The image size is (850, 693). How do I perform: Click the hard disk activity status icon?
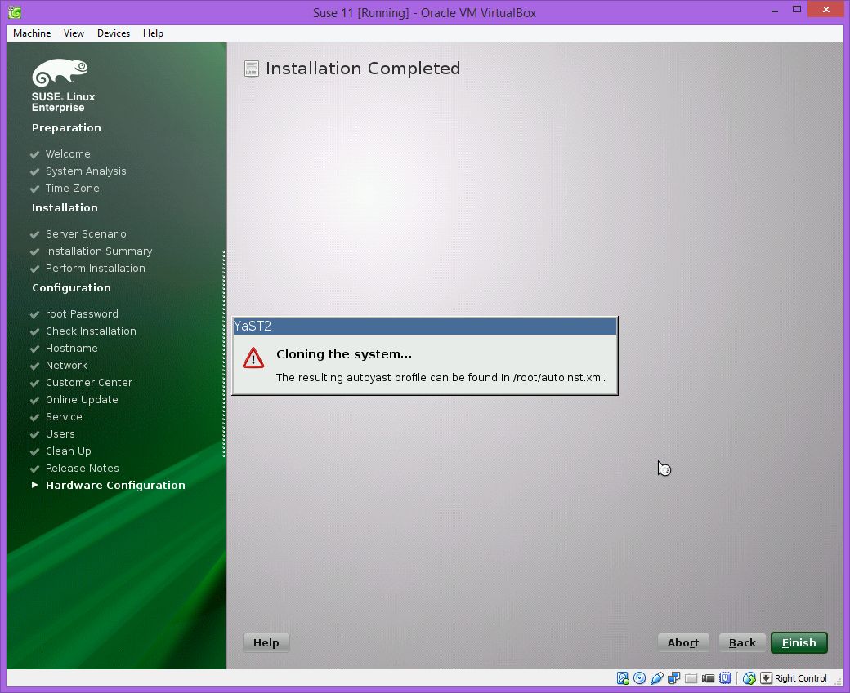pyautogui.click(x=622, y=677)
